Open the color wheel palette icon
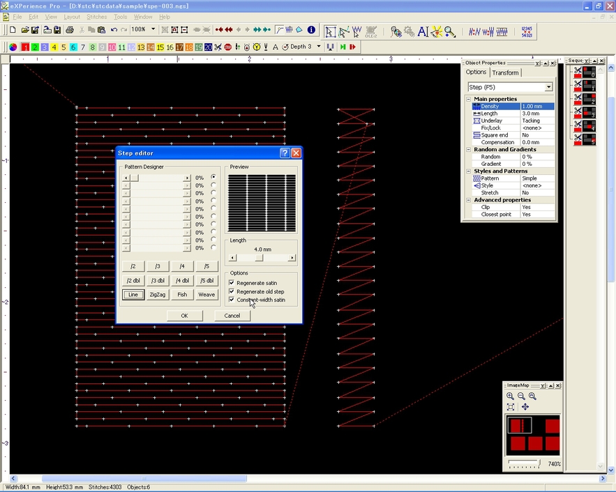Viewport: 616px width, 492px height. (x=13, y=47)
